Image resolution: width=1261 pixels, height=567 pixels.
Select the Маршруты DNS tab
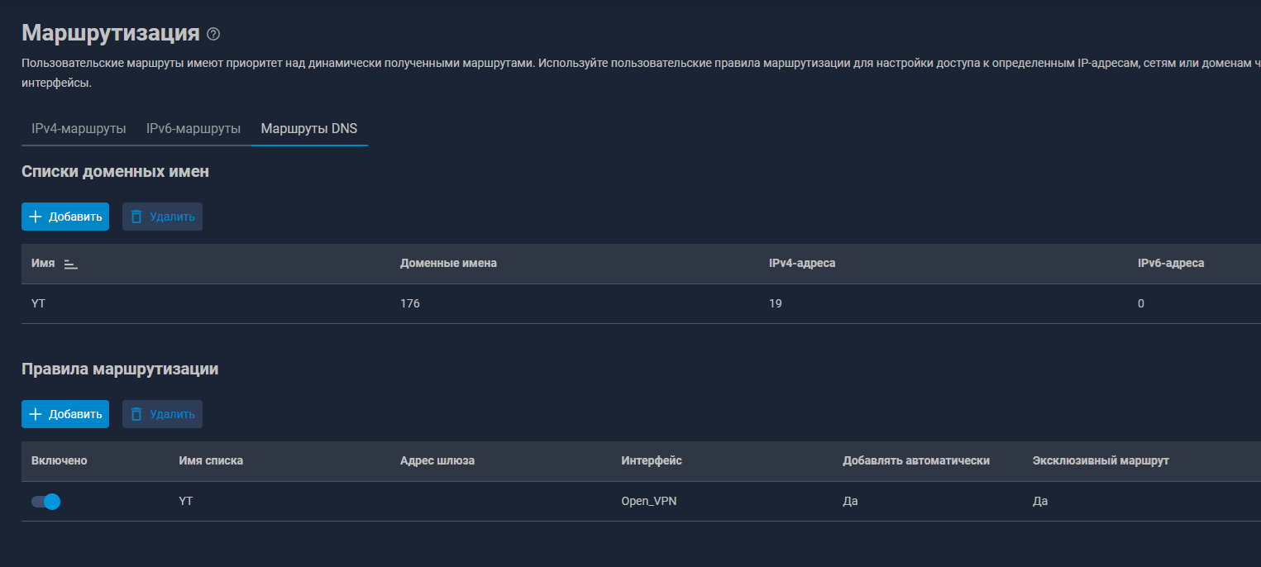(309, 129)
